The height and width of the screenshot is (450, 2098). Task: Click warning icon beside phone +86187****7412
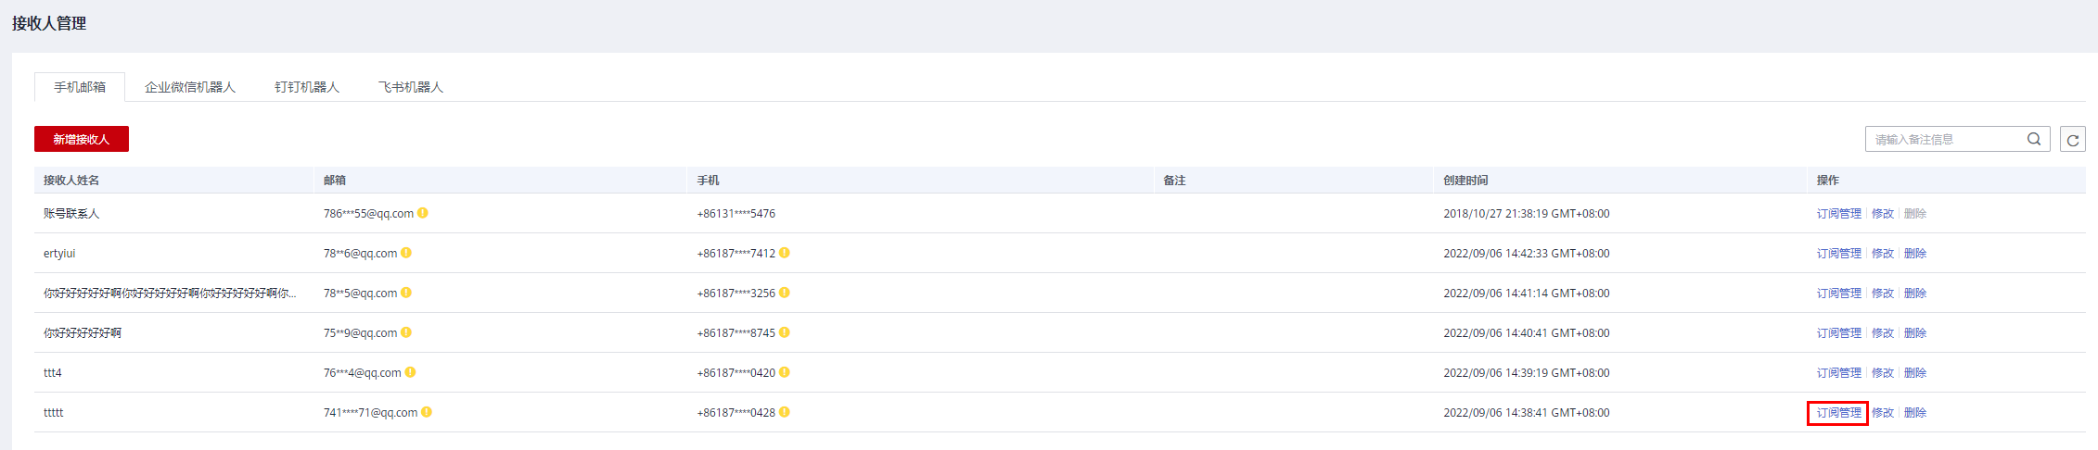tap(785, 253)
